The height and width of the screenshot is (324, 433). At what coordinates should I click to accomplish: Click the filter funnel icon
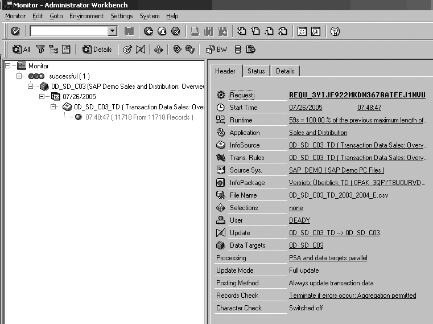(x=40, y=50)
